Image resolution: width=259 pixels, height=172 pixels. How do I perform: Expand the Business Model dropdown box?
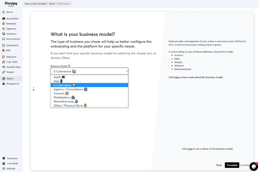(89, 71)
